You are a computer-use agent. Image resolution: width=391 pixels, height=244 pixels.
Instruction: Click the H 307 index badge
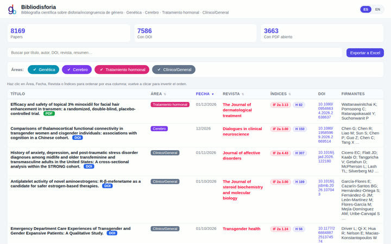click(x=300, y=153)
